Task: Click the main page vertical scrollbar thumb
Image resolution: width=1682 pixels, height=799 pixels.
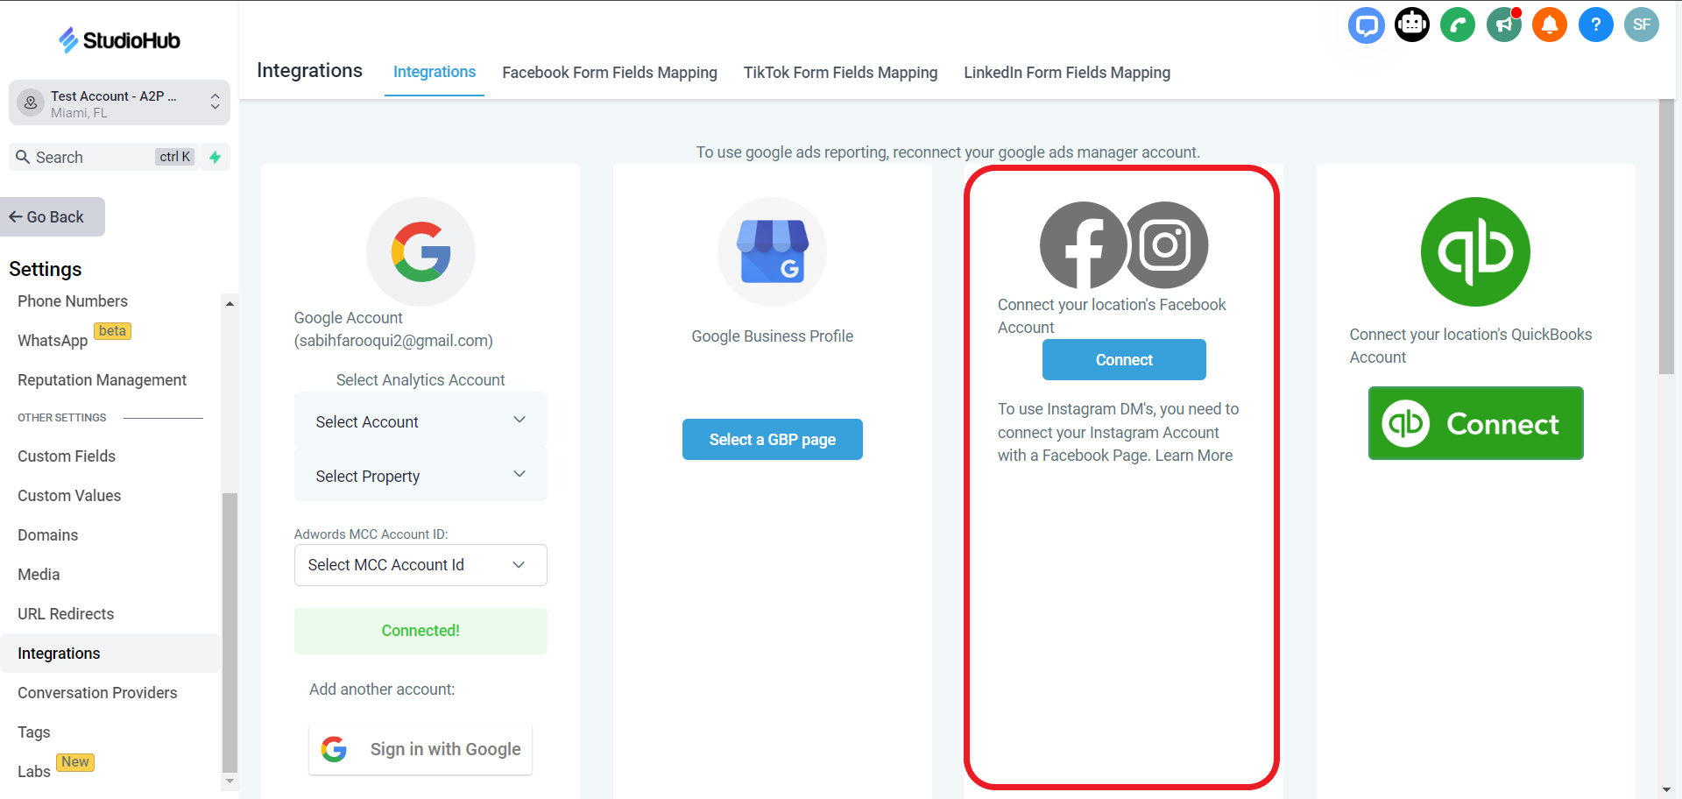Action: pos(1666,237)
